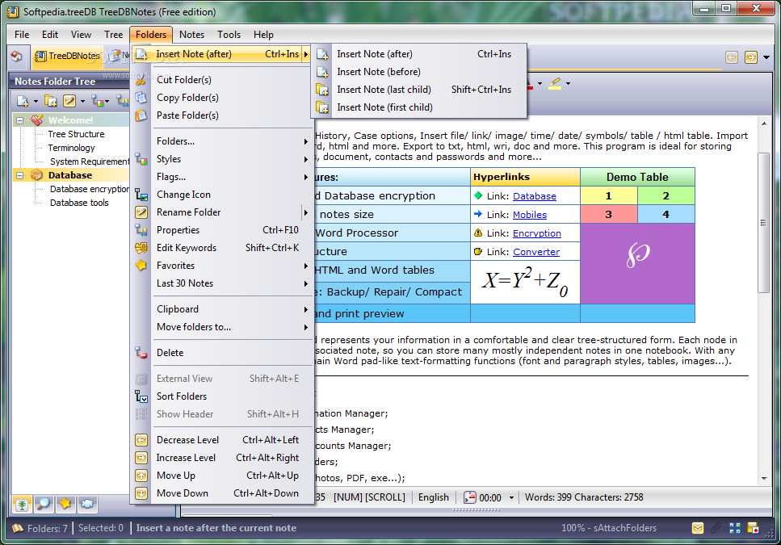Click the Favorites star menu icon
The width and height of the screenshot is (781, 545).
(141, 266)
